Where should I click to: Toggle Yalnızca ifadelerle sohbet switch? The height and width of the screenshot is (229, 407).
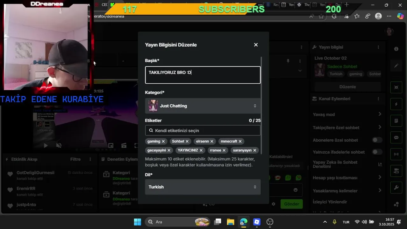click(x=377, y=152)
